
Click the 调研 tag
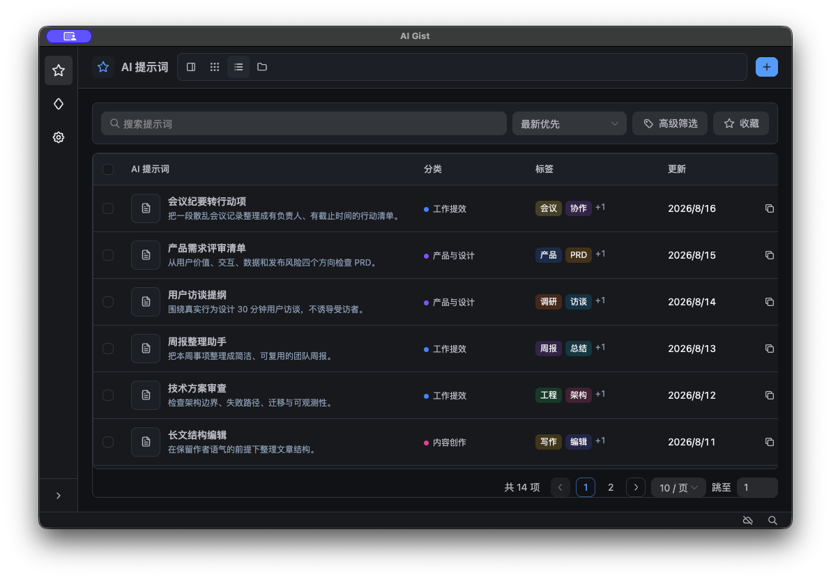point(549,302)
